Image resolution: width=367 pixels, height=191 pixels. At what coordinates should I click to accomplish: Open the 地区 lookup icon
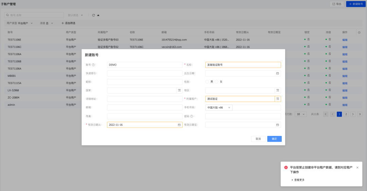[x=278, y=90]
